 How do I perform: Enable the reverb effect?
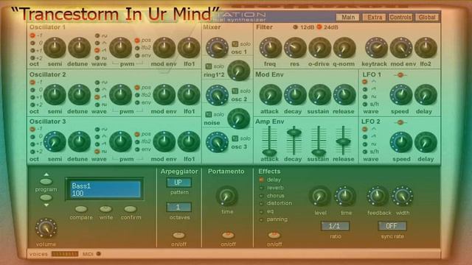261,188
